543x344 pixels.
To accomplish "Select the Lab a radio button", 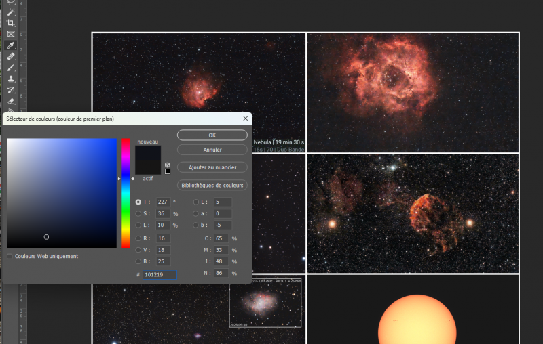I will coord(196,214).
